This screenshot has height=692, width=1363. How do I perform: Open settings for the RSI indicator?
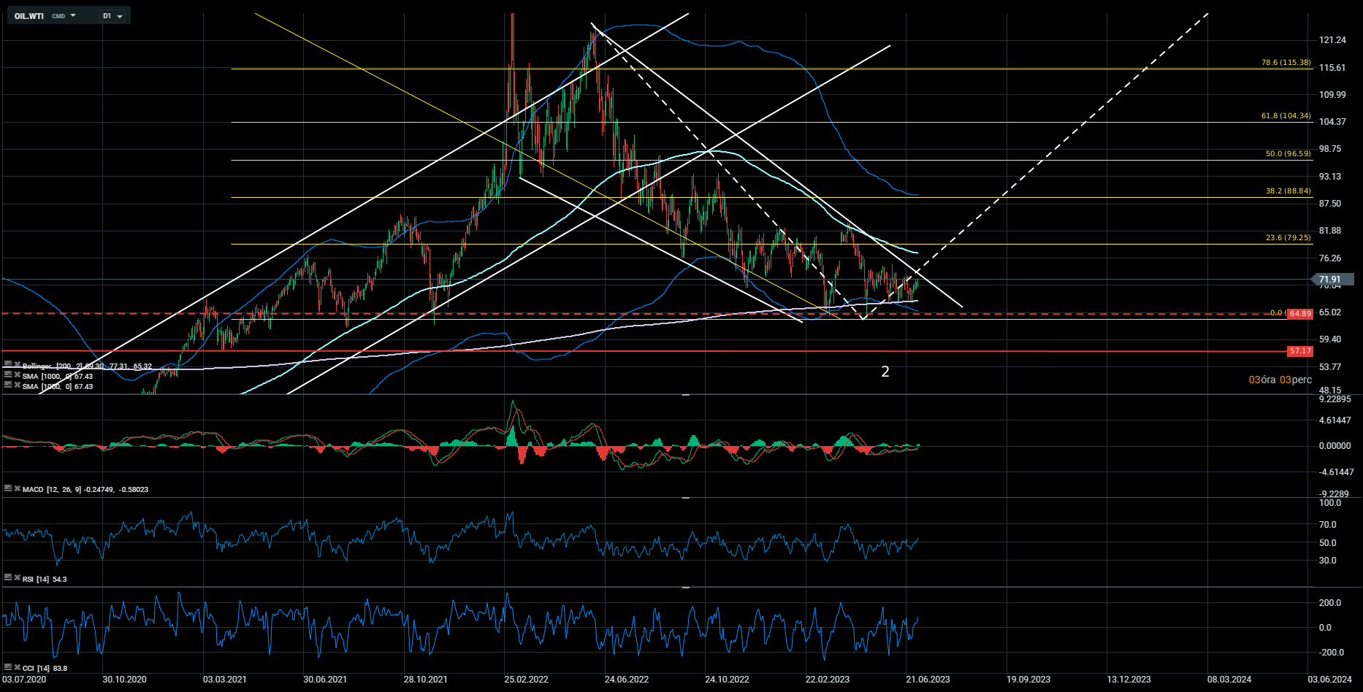coord(8,577)
